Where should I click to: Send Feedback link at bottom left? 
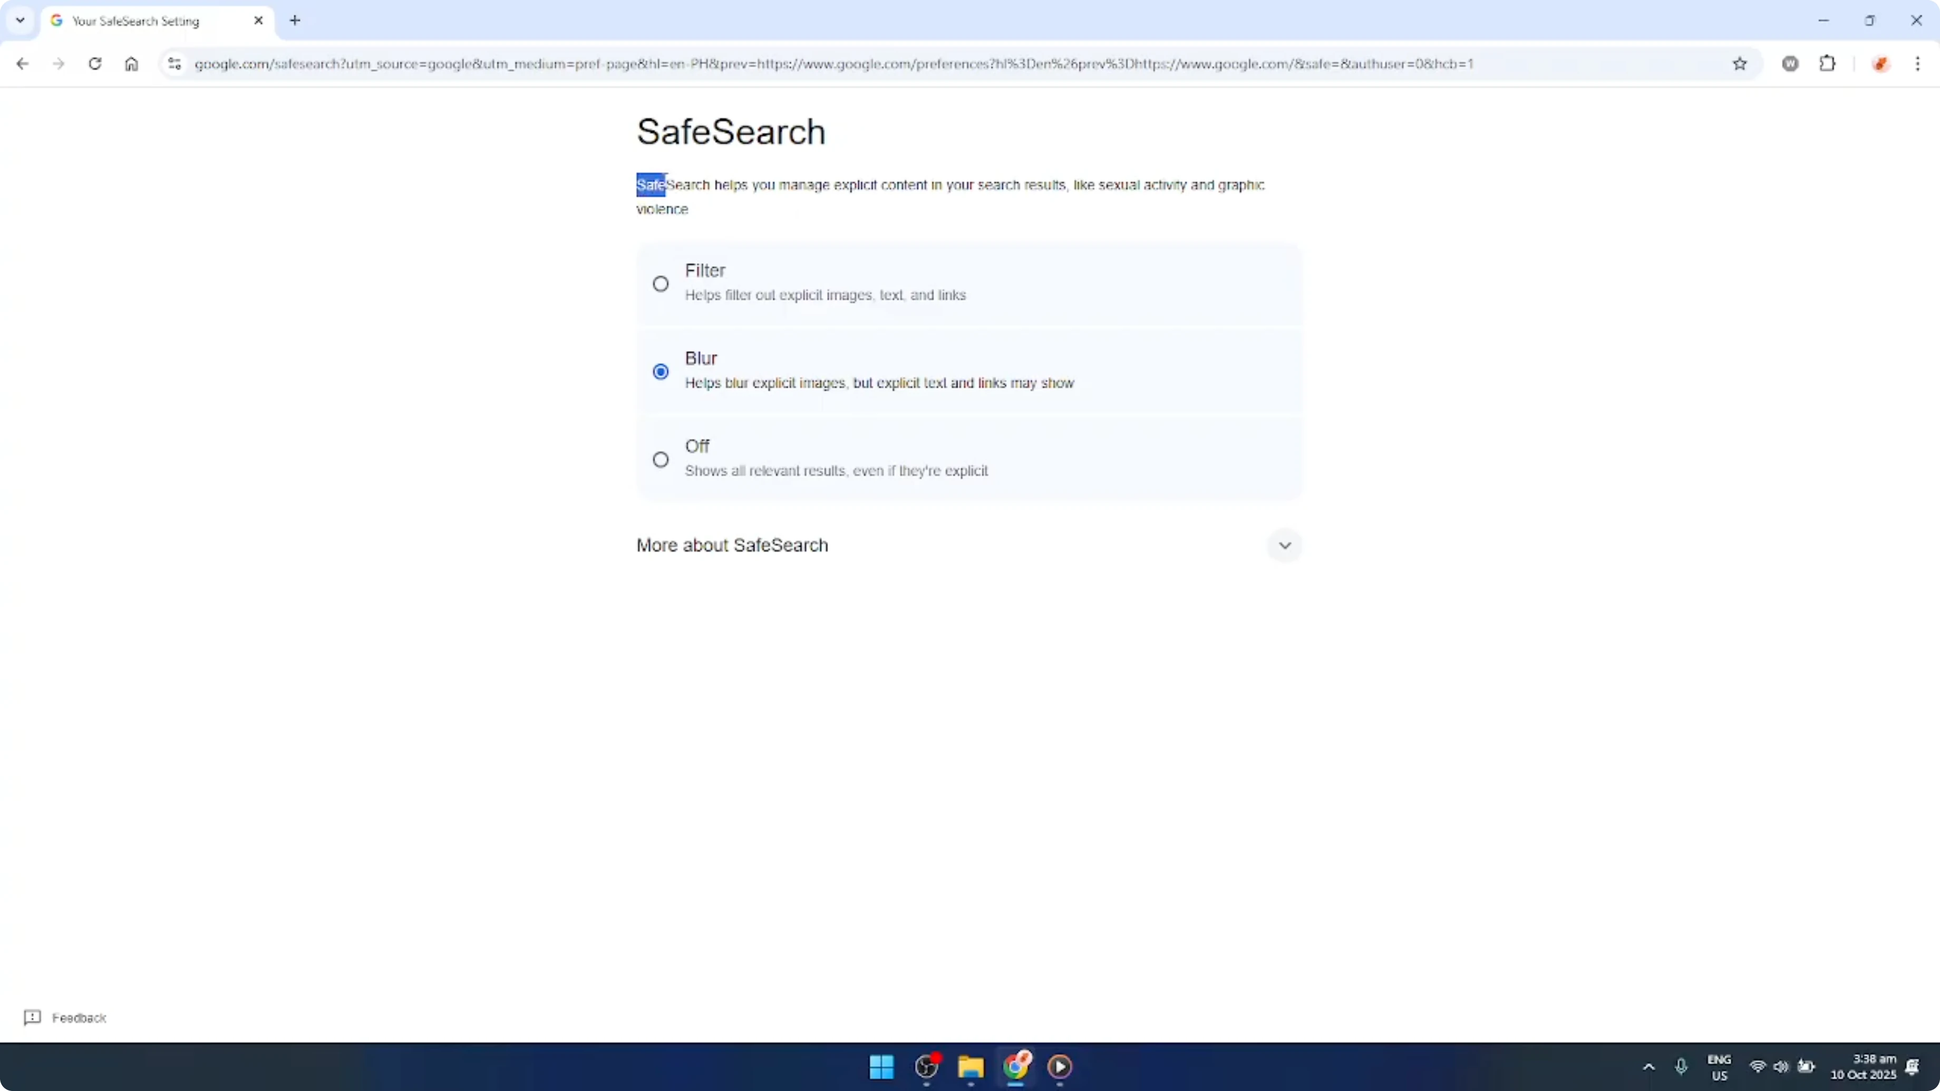65,1018
